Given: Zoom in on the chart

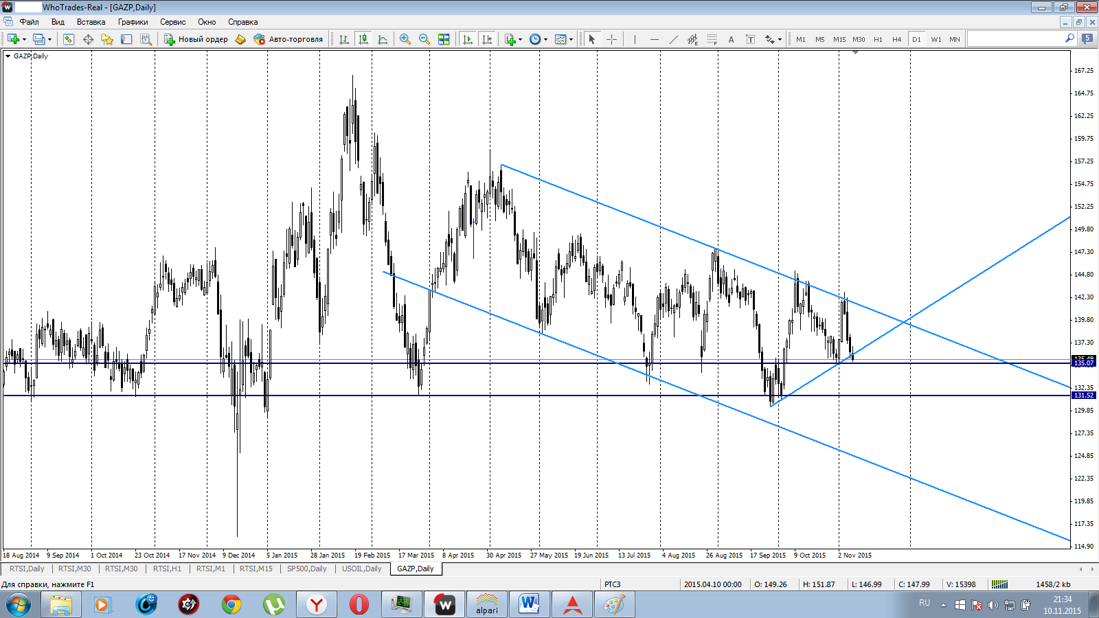Looking at the screenshot, I should (x=405, y=39).
